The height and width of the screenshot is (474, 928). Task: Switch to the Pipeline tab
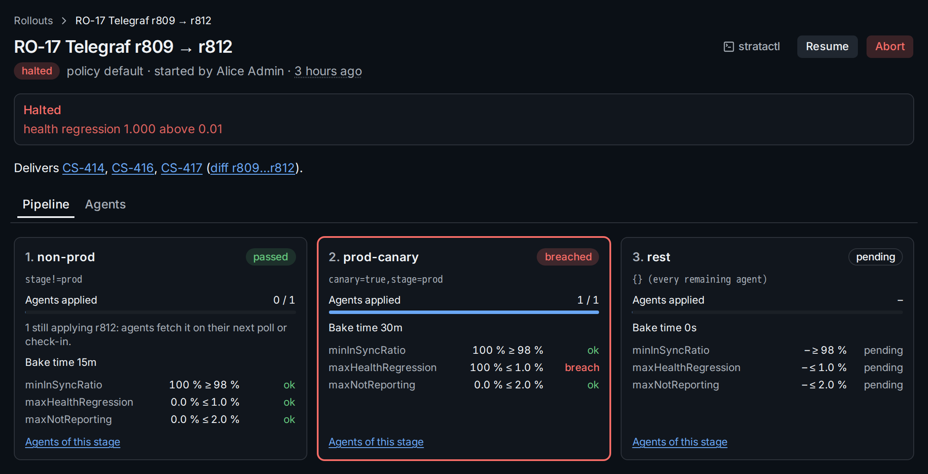click(46, 205)
